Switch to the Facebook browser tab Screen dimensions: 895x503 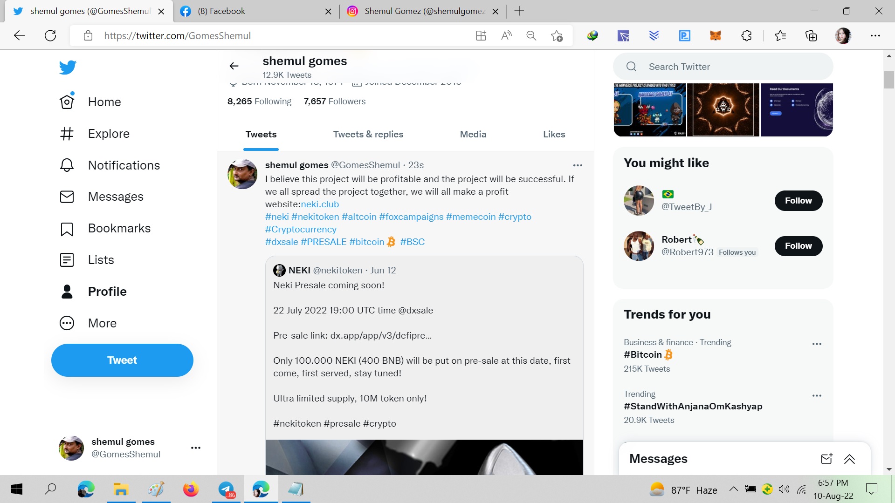256,11
